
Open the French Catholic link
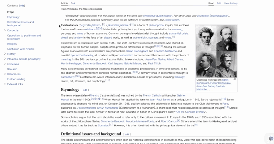pos(152,96)
